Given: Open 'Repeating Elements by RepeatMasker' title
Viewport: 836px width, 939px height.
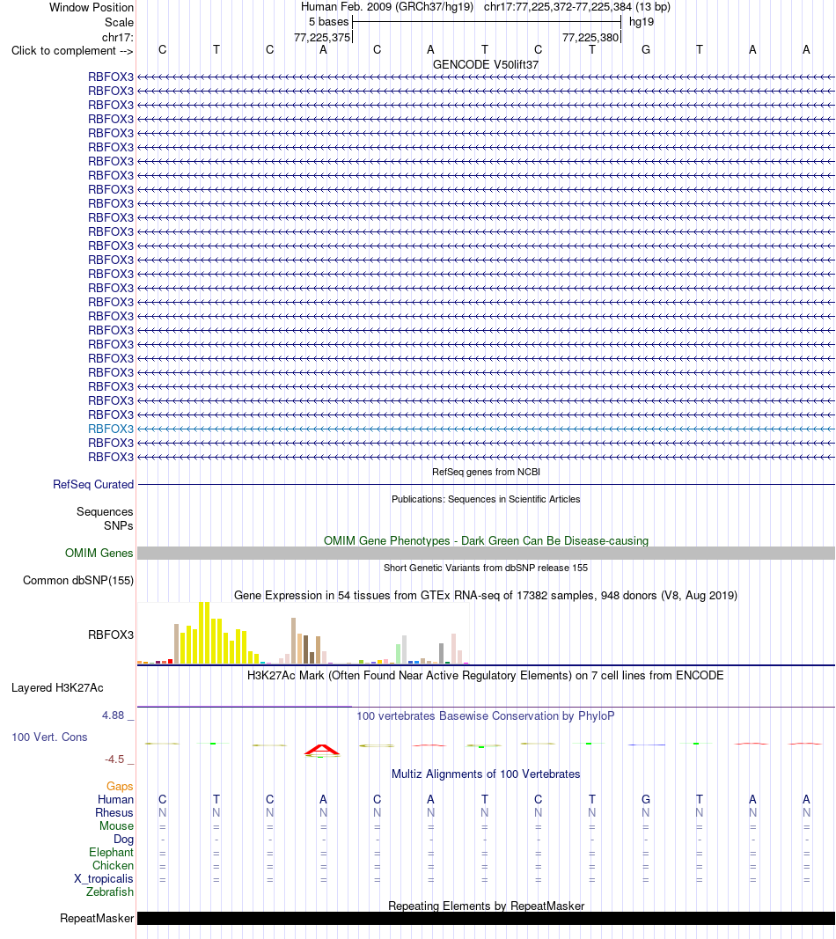Looking at the screenshot, I should point(486,906).
